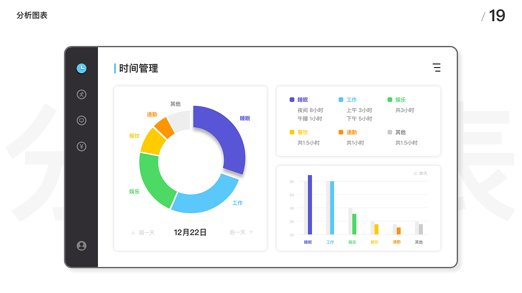Screen dimensions: 522x293
Task: Click the yellow 餐饮 bar in chart
Action: [376, 230]
